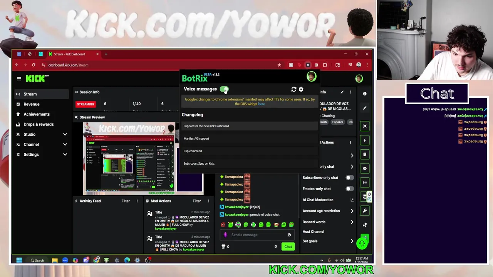This screenshot has height=277, width=493.
Task: Click the dashboard.kick.com/stream address bar
Action: click(x=69, y=65)
